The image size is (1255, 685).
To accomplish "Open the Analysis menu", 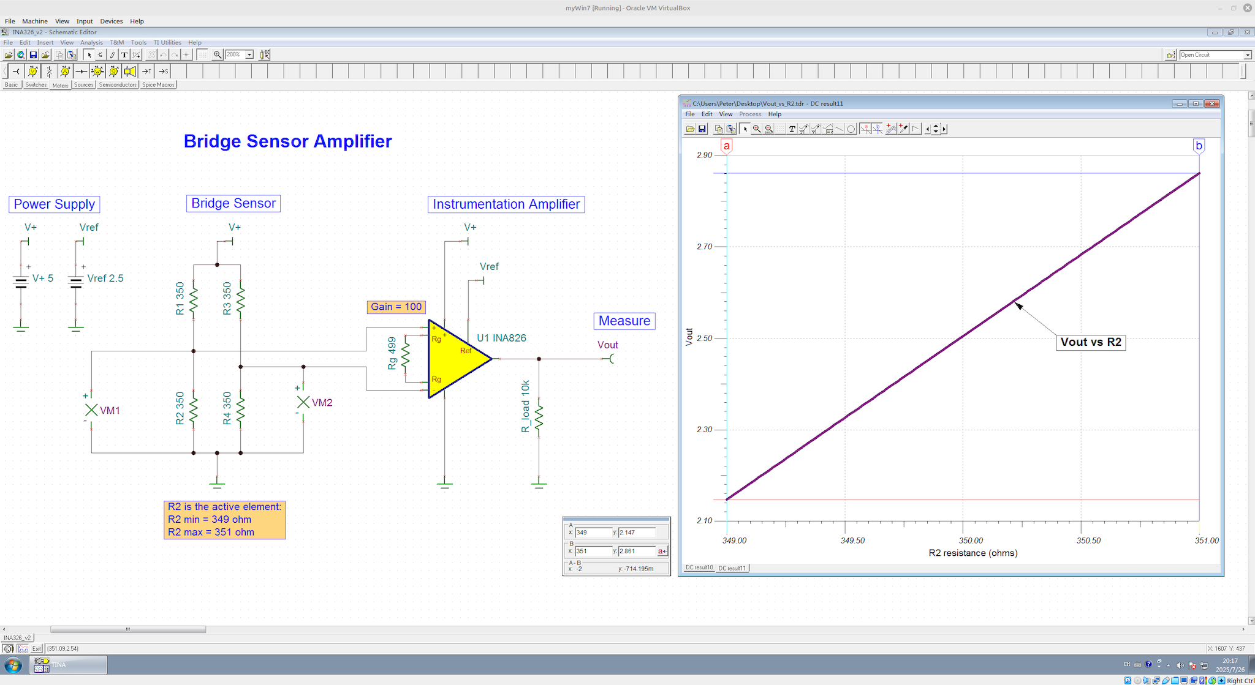I will click(91, 42).
